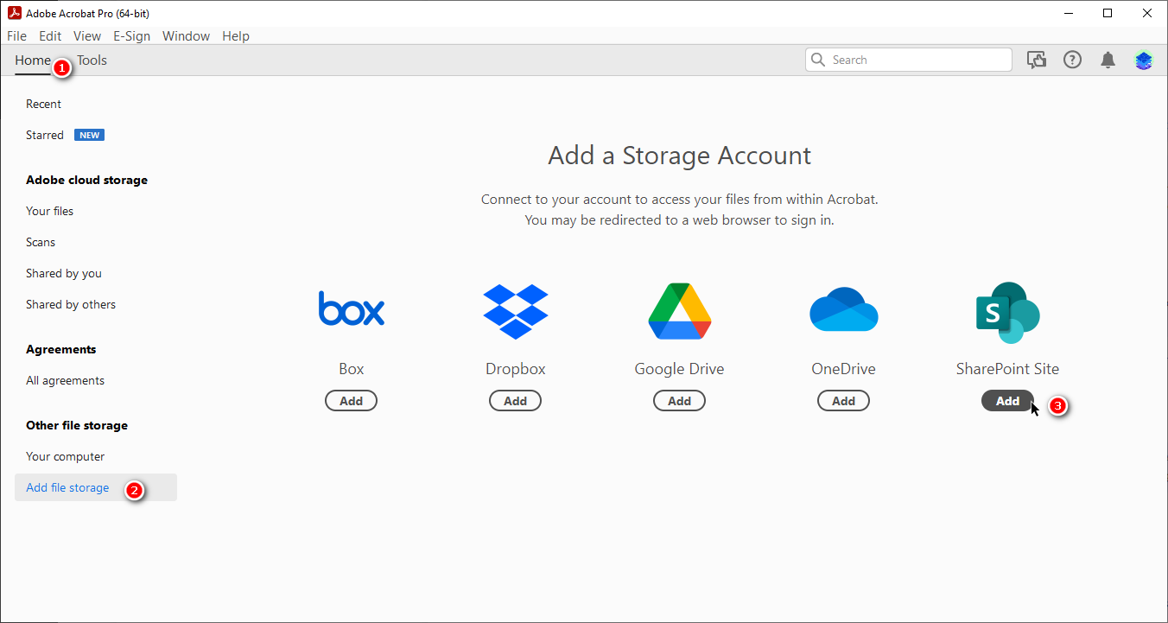
Task: Open the Help question mark icon
Action: tap(1072, 60)
